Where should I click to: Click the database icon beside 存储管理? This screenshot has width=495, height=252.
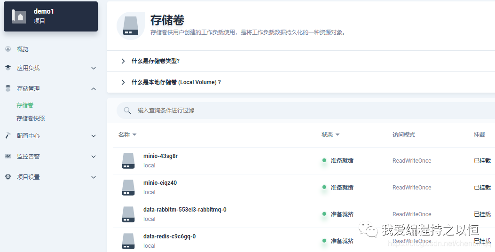pyautogui.click(x=8, y=88)
